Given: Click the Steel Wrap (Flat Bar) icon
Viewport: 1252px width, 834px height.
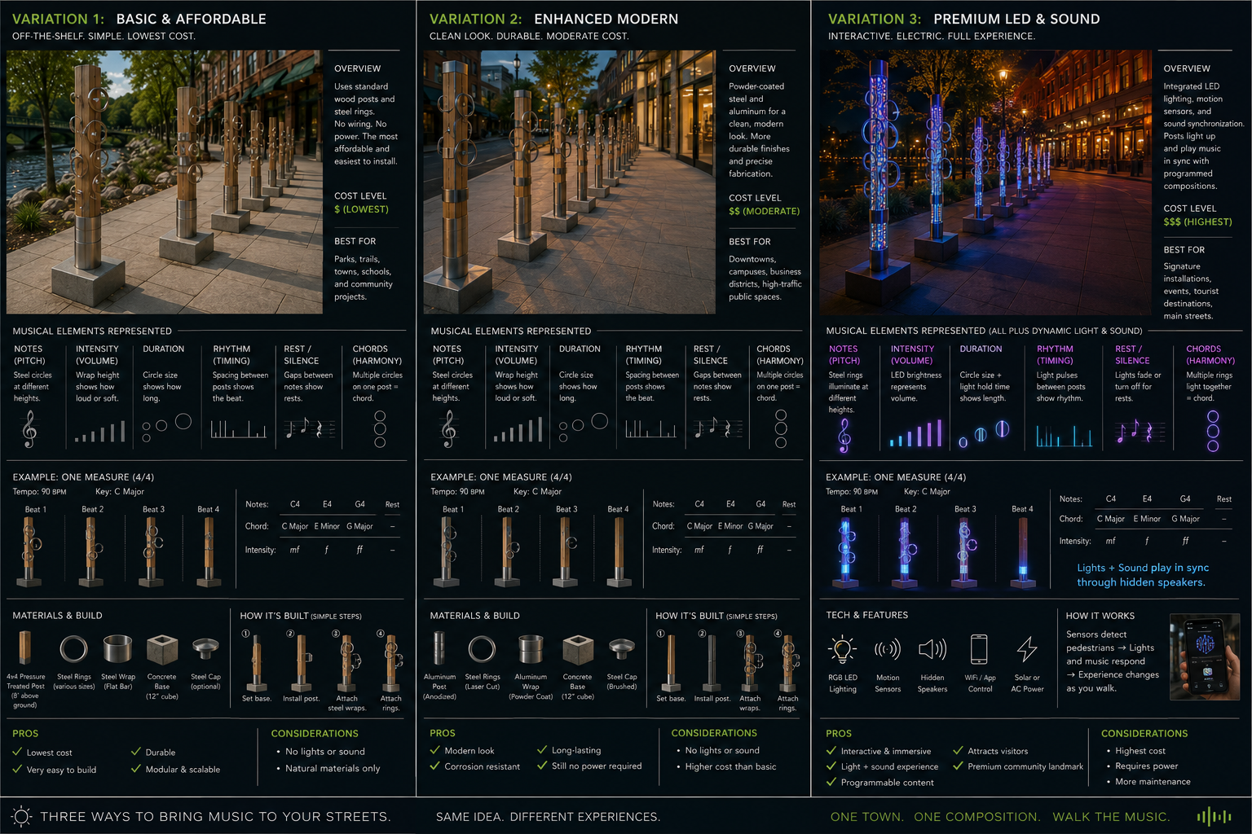Looking at the screenshot, I should (x=118, y=649).
